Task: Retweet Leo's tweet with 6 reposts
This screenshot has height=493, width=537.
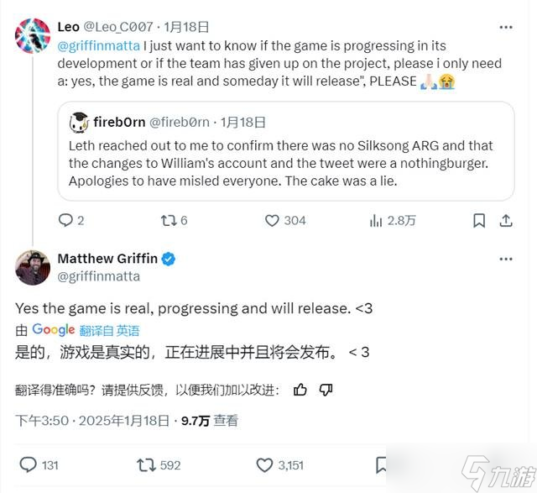Action: tap(174, 220)
